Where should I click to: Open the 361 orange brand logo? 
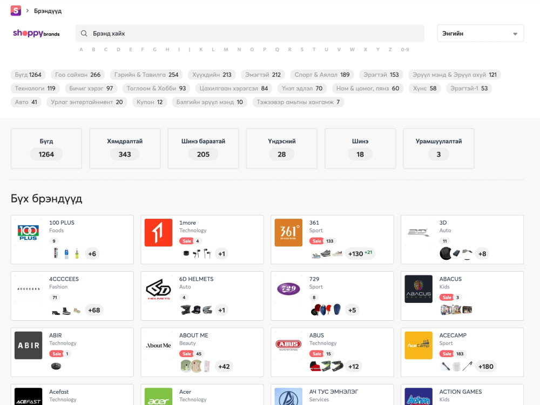pos(288,233)
